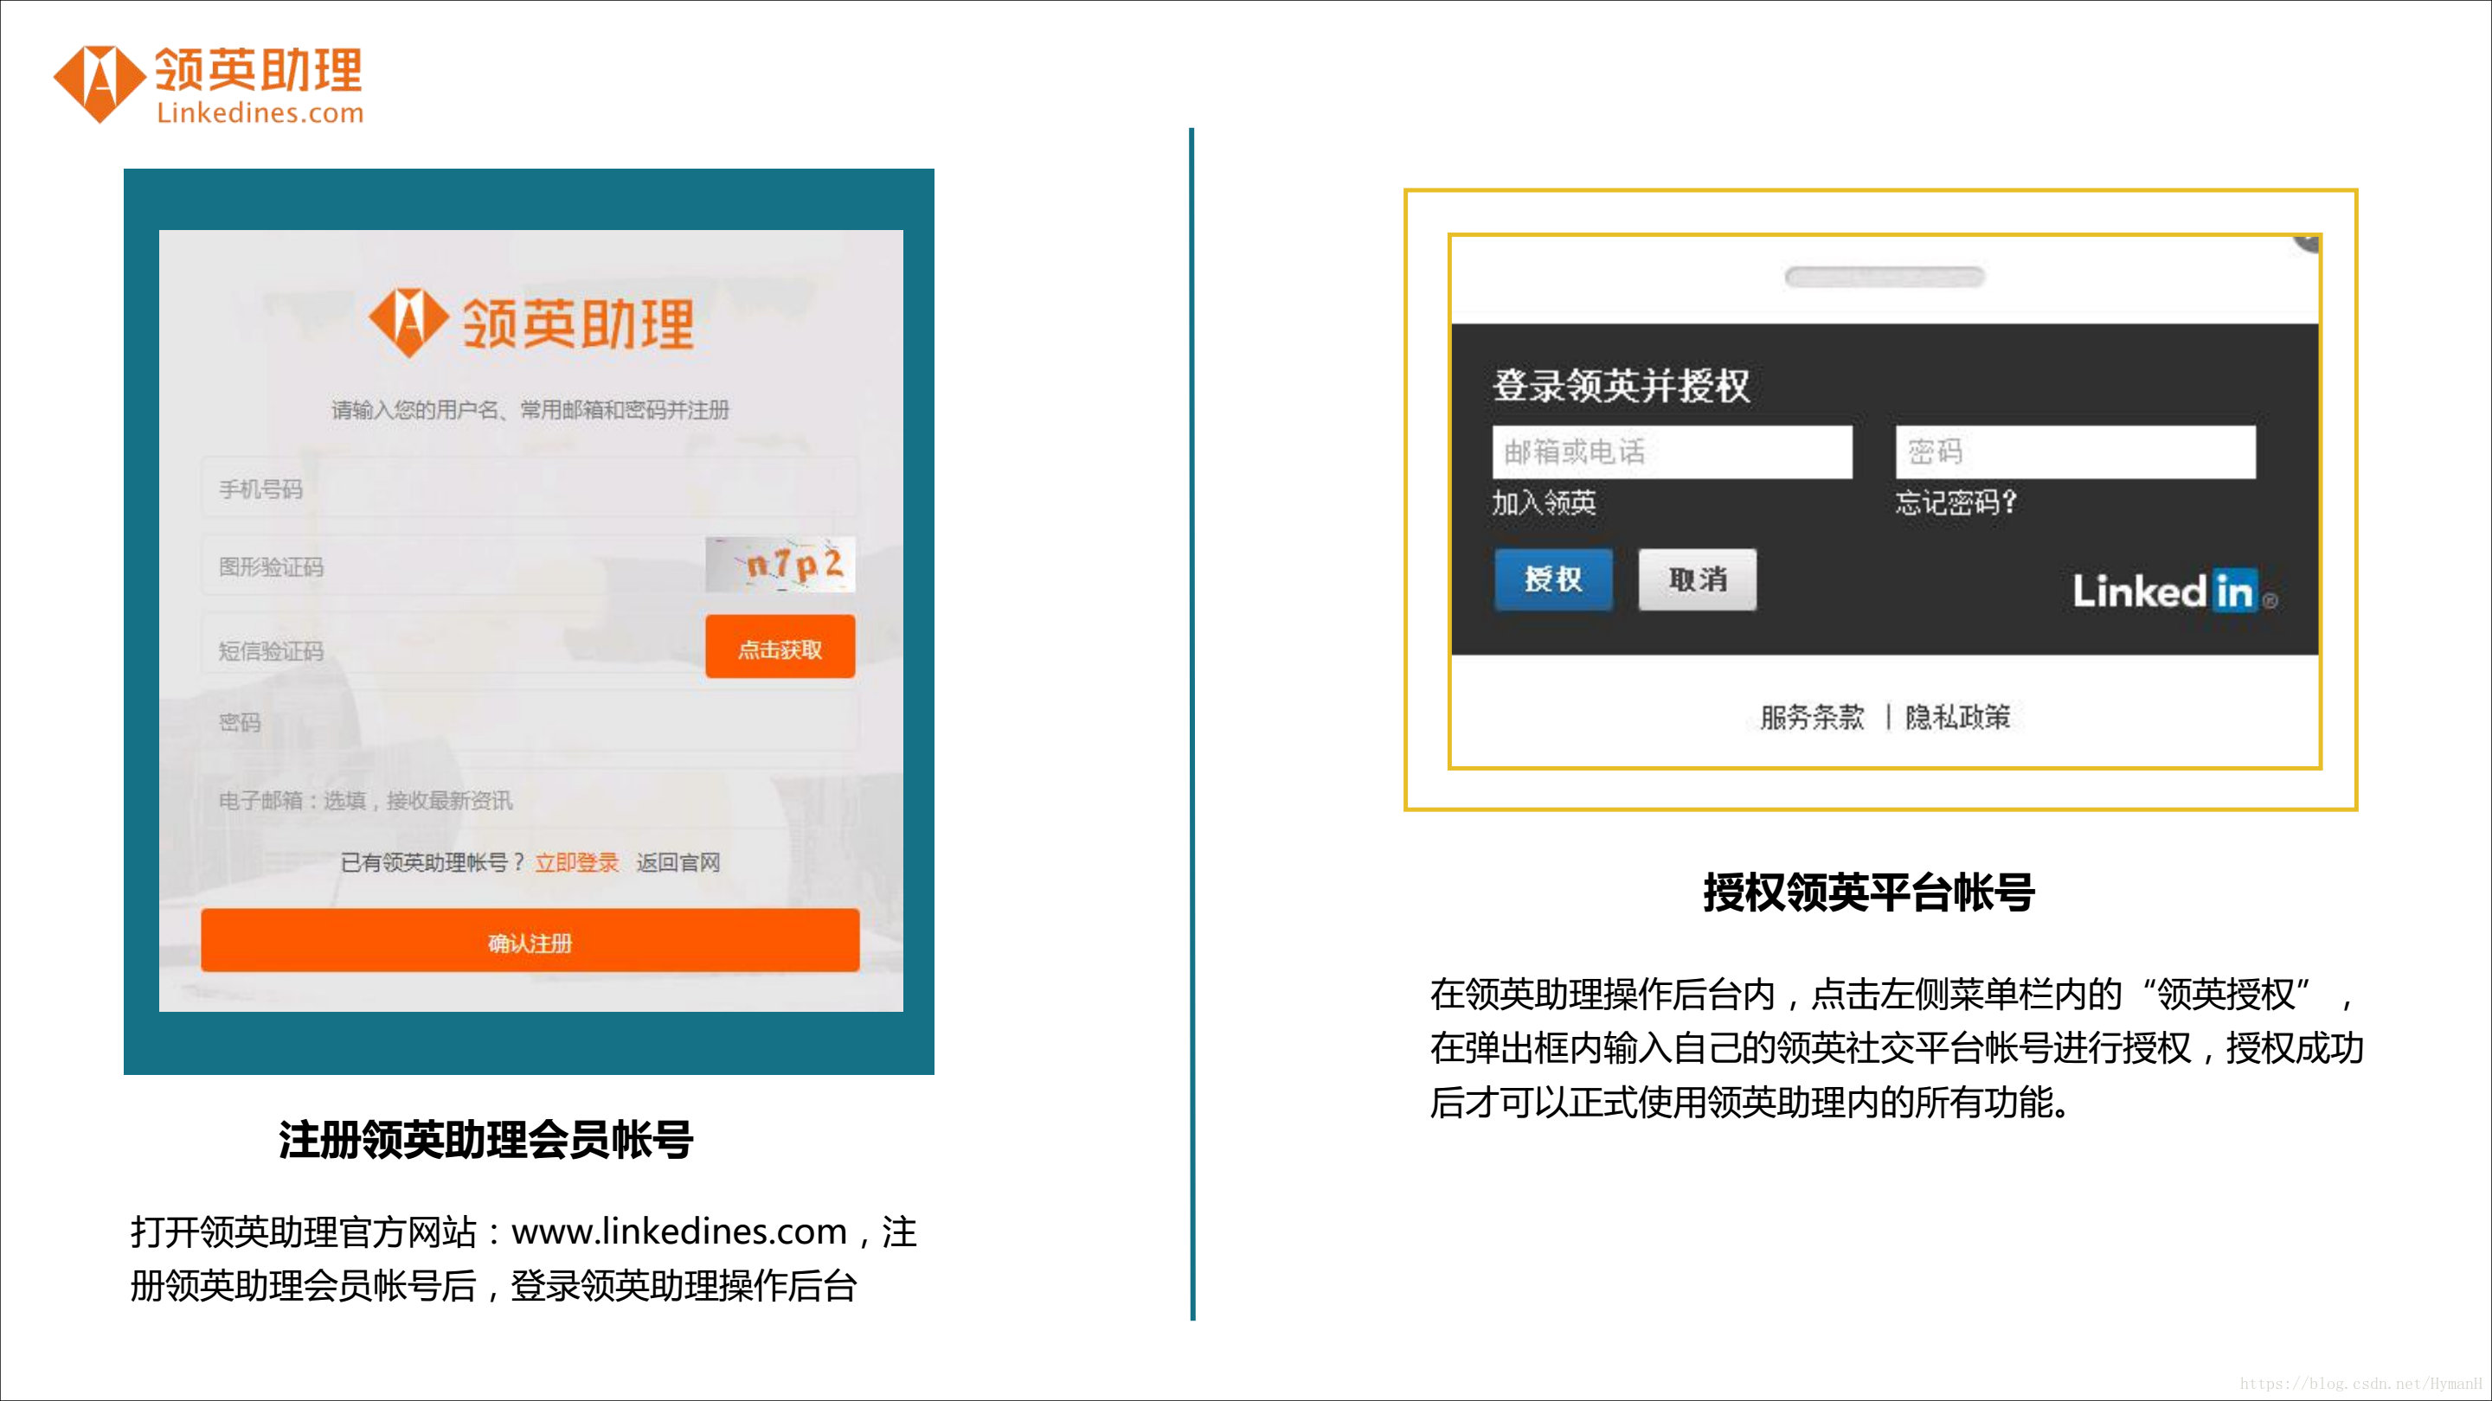Focus the 密码 field in LinkedIn authorization dialog
Image resolution: width=2492 pixels, height=1401 pixels.
click(2075, 451)
